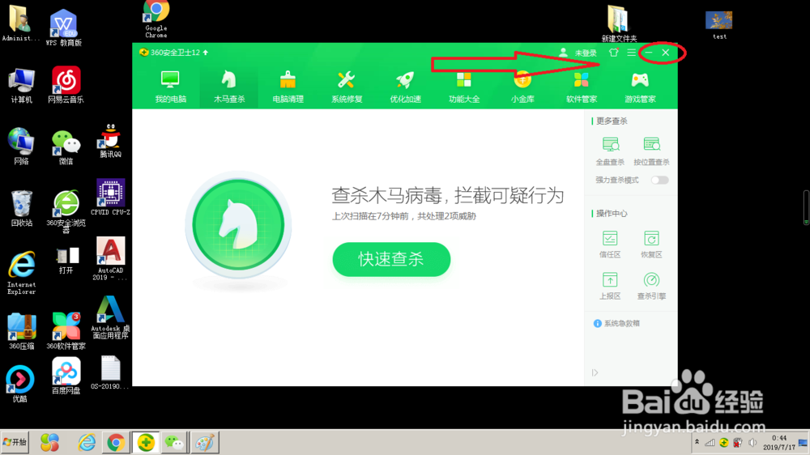Viewport: 810px width, 455px height.
Task: Choose 按位置查杀 scan option
Action: click(x=651, y=151)
